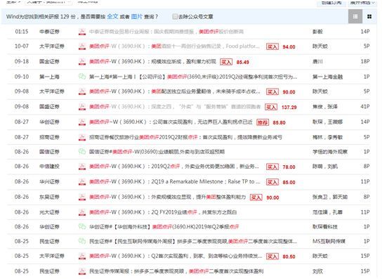This screenshot has width=392, height=279.
Task: Click WeChat icon of 民生证券 08-25 article
Action: (82, 241)
